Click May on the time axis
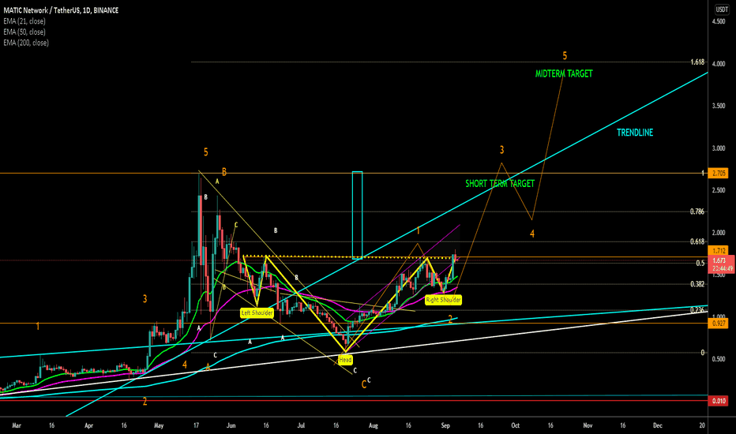The width and height of the screenshot is (736, 434). 159,425
